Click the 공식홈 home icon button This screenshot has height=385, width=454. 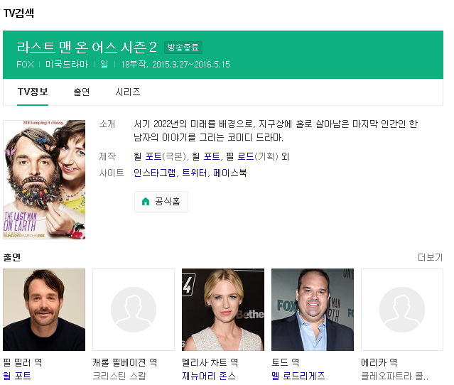161,202
